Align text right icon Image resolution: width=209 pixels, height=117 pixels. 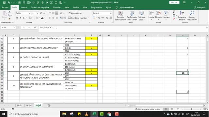pos(56,18)
